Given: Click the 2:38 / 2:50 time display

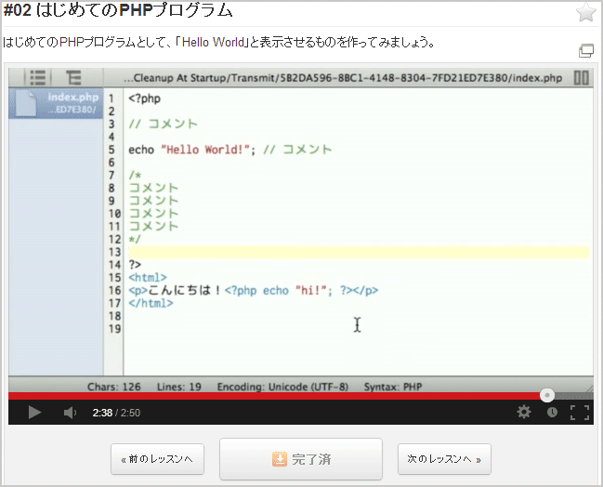Looking at the screenshot, I should (x=116, y=413).
